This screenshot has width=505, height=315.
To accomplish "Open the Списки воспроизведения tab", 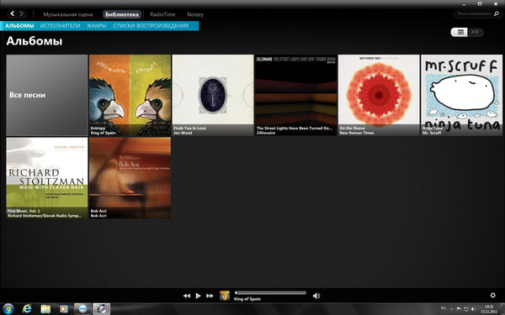I will [x=151, y=26].
